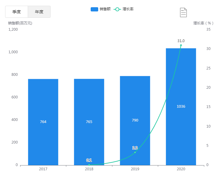219x173 pixels.
Task: Select the 2019 sales bar labeled 790
Action: 135,121
